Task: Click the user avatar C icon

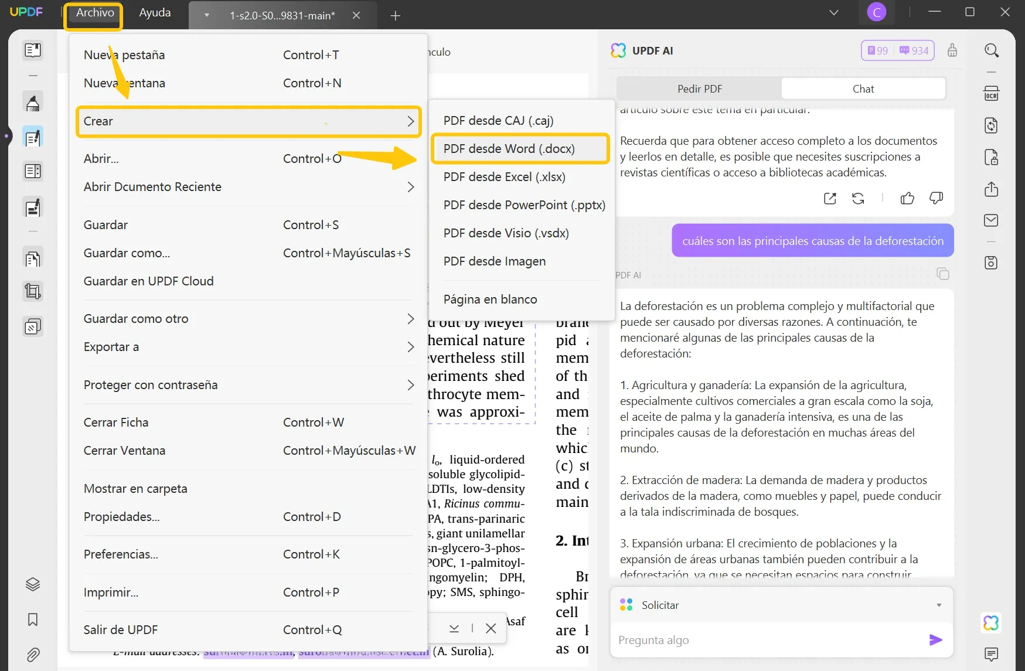Action: tap(877, 12)
